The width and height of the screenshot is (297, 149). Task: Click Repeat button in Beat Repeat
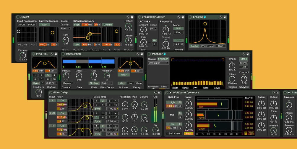pyautogui.click(x=67, y=83)
